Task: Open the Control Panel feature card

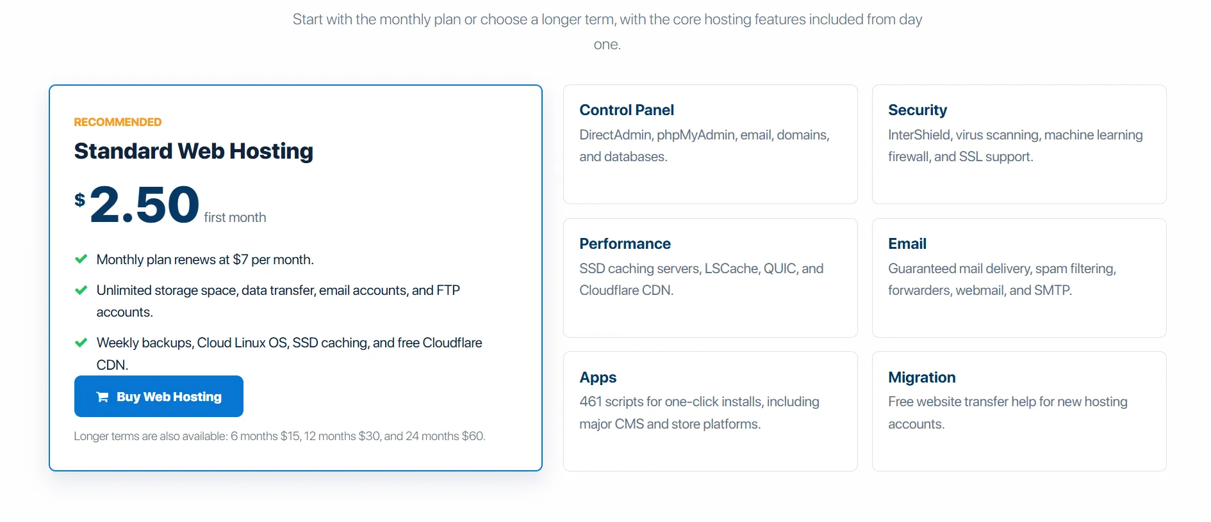Action: tap(710, 145)
